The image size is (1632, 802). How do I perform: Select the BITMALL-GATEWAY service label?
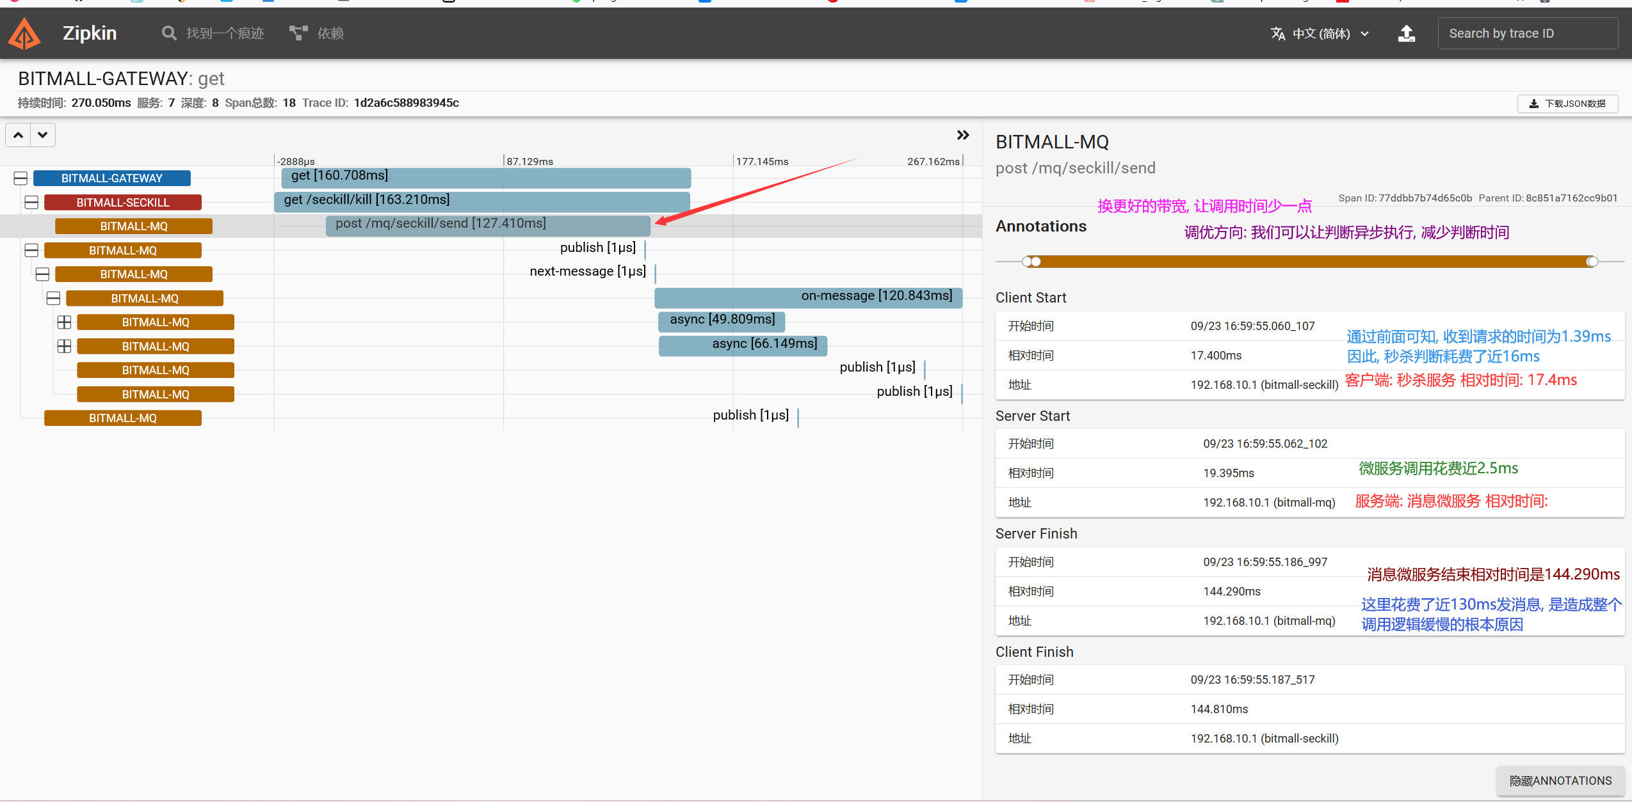pos(112,178)
